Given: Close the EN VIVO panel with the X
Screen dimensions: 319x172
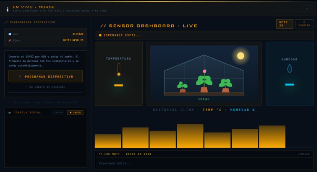Looking at the screenshot, I should pos(306,9).
